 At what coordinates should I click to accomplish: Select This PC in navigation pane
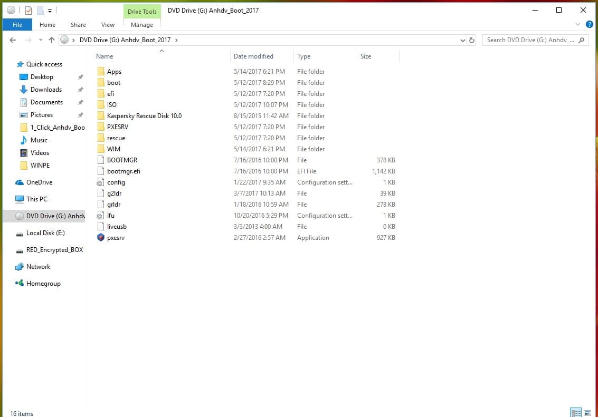(36, 199)
